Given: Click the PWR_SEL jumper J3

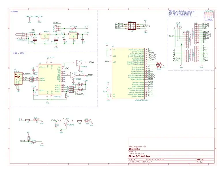Looking at the screenshot, I should click(57, 29).
